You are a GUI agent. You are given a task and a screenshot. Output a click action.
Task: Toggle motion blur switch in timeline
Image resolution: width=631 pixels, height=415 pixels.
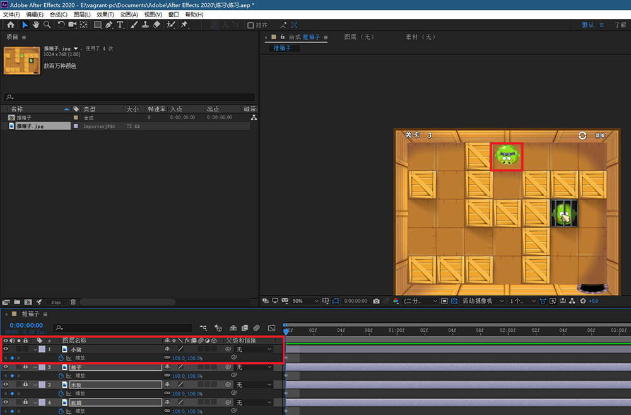tap(256, 328)
